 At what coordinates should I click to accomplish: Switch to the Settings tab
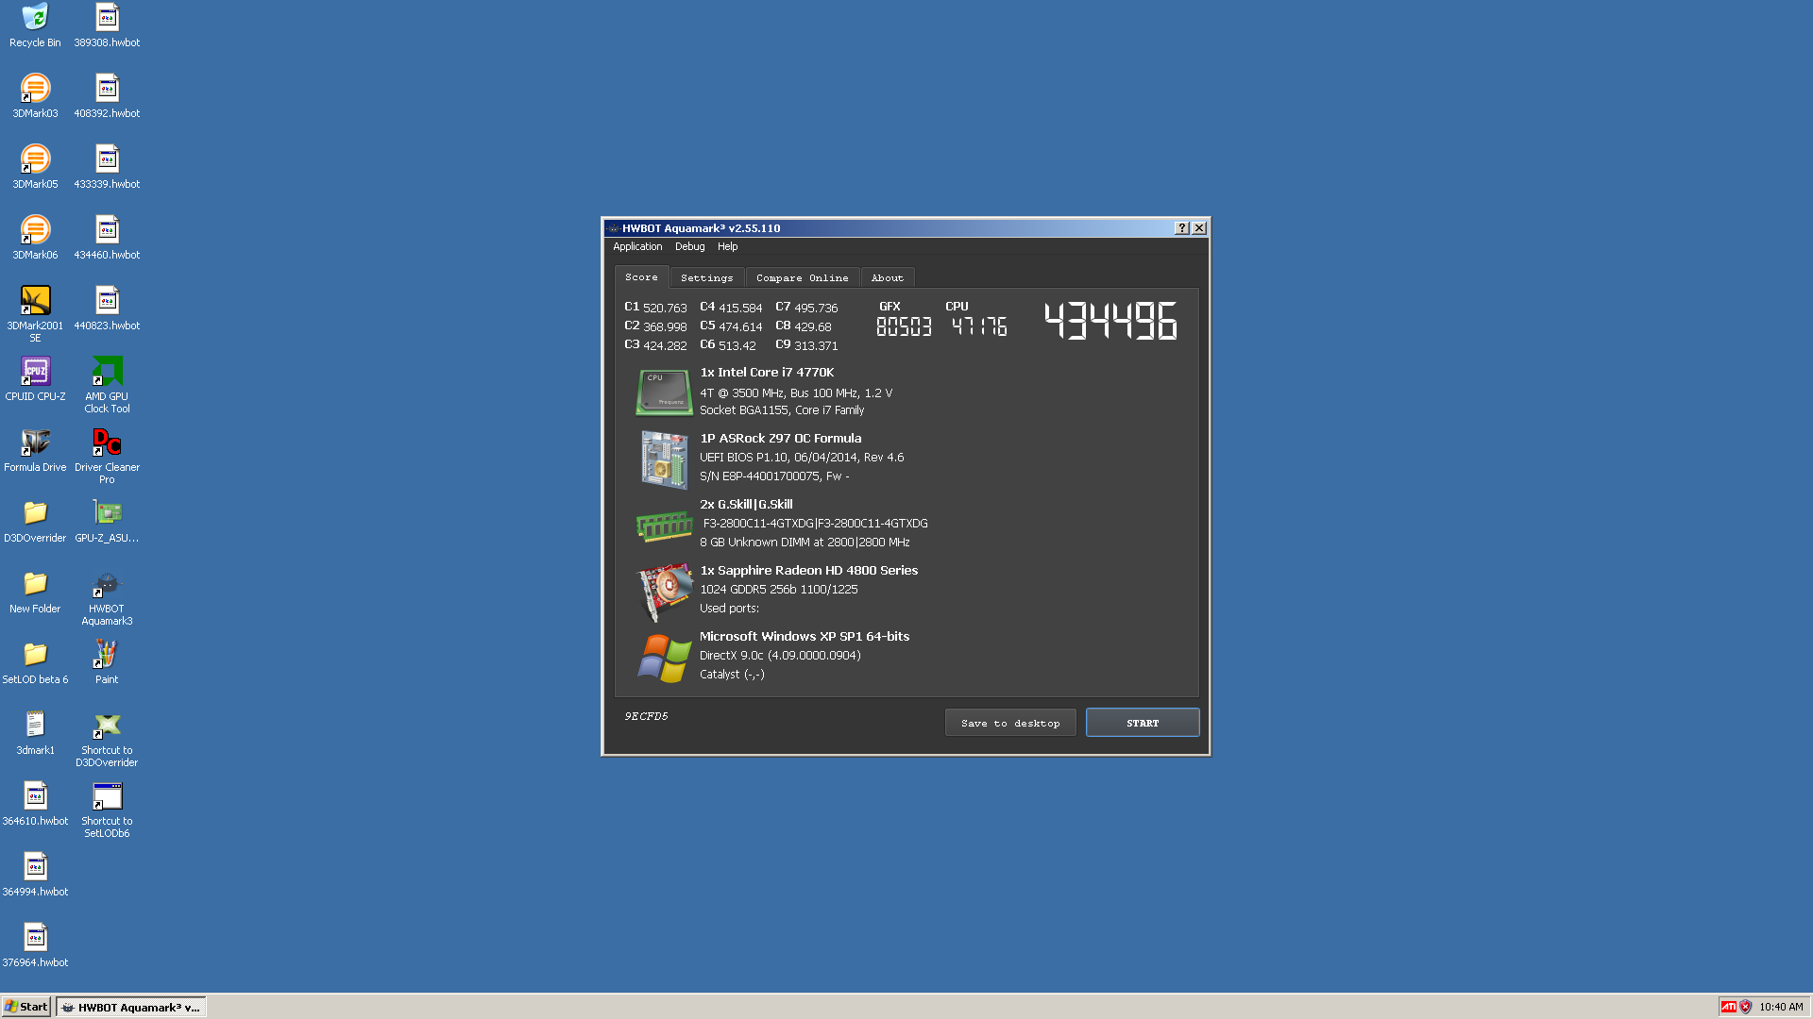click(706, 278)
